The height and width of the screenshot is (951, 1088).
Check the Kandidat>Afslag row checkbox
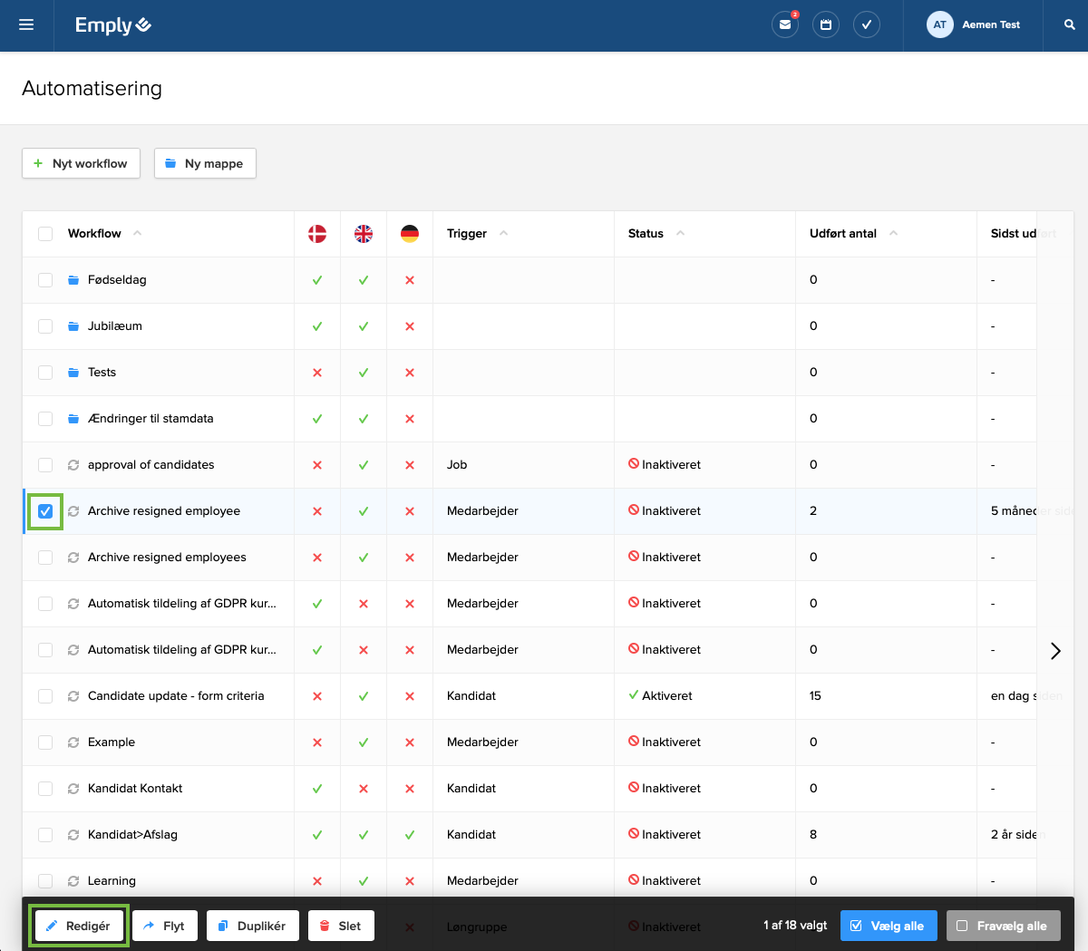pos(44,834)
